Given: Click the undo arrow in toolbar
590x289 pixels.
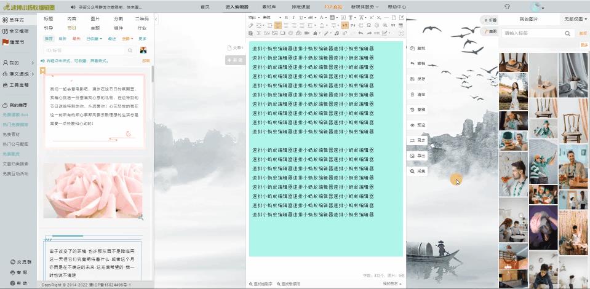Looking at the screenshot, I should click(x=361, y=33).
